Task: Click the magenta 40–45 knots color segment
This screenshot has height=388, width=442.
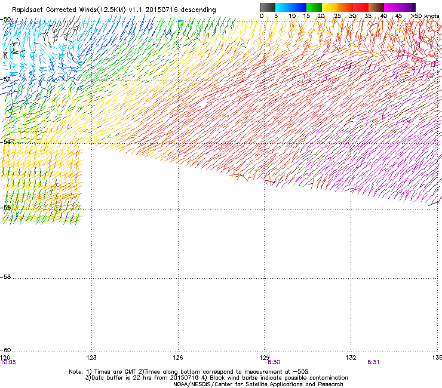Action: [392, 7]
